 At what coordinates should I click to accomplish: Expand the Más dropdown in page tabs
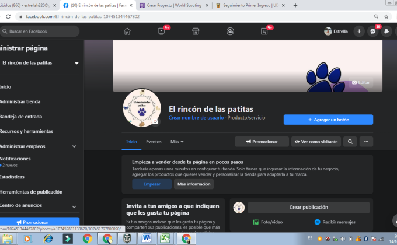[x=177, y=142]
